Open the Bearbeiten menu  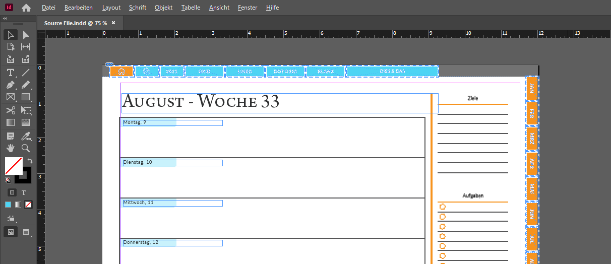[x=79, y=8]
